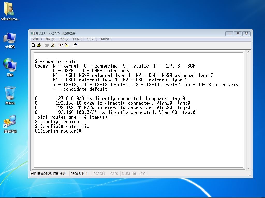
Task: Open the 查看(V) menu
Action: (64, 39)
